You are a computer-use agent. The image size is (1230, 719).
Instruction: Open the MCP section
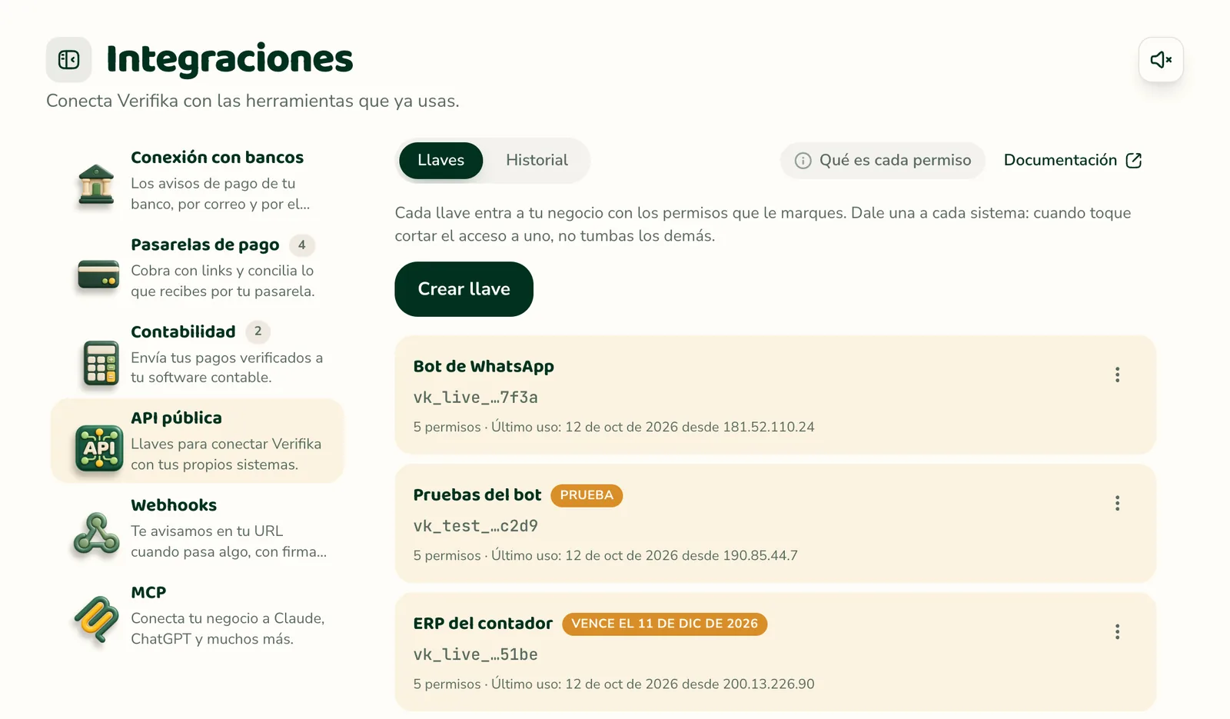198,615
